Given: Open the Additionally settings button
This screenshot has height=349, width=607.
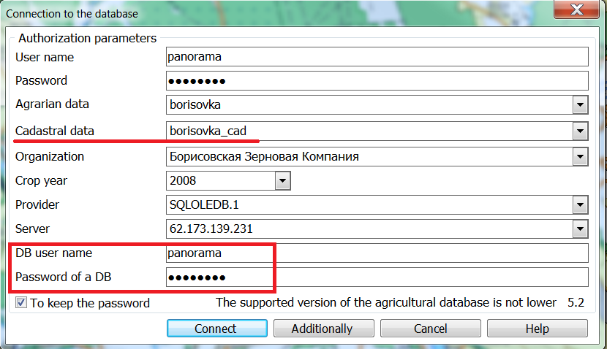Looking at the screenshot, I should pyautogui.click(x=322, y=329).
